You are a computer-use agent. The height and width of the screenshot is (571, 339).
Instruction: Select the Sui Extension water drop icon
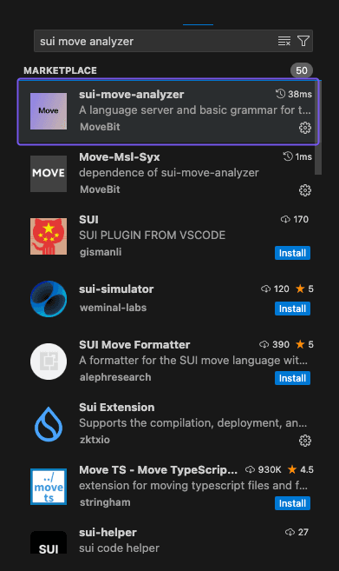(49, 424)
